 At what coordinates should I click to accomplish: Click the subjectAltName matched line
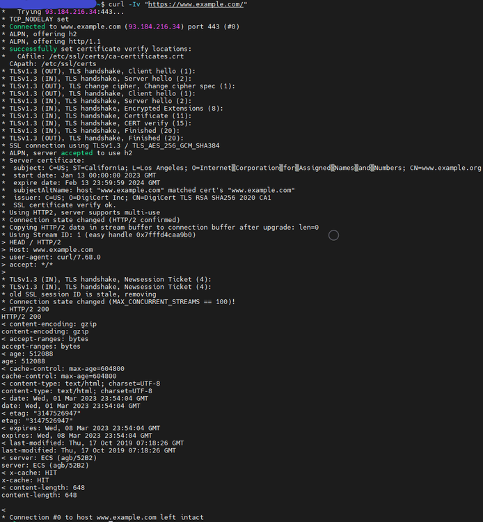(x=153, y=190)
